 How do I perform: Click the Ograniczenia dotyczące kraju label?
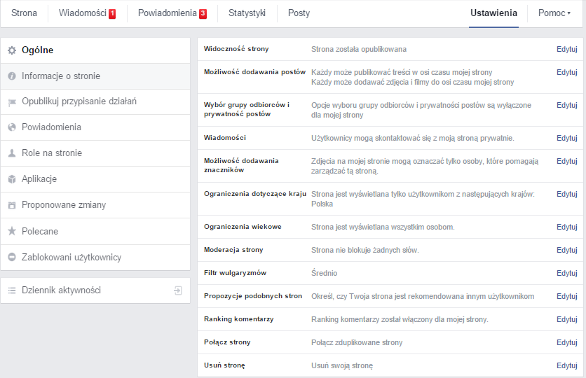(255, 194)
